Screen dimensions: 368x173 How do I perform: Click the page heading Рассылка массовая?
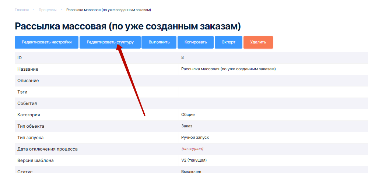coord(128,26)
